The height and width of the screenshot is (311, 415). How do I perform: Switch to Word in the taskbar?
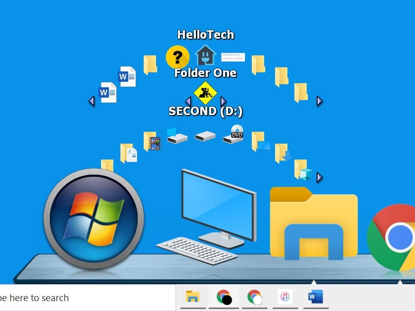[x=315, y=297]
